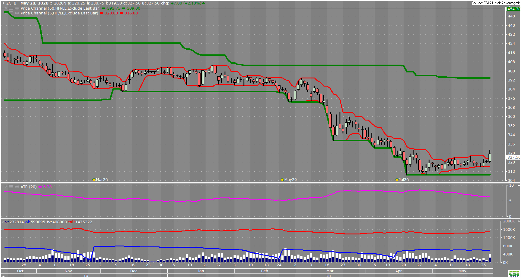Click the Apr month label on time axis
521x278 pixels.
(399, 271)
